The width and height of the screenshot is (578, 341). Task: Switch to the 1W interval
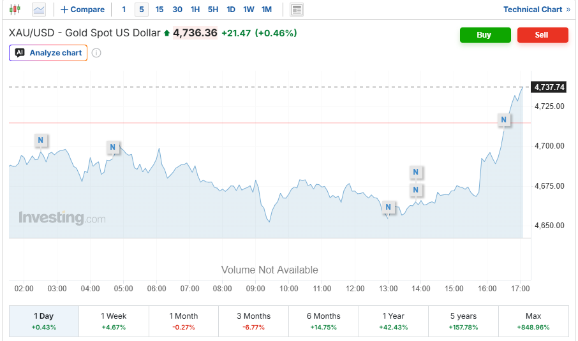point(248,10)
